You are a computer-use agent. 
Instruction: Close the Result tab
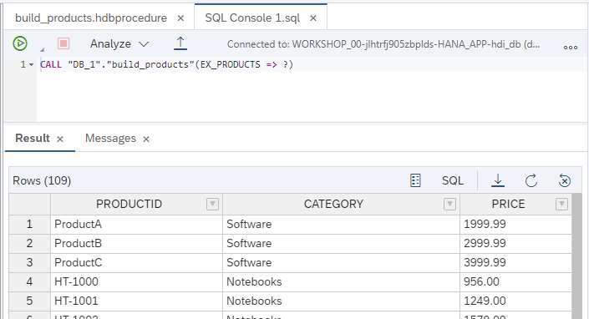[x=60, y=139]
